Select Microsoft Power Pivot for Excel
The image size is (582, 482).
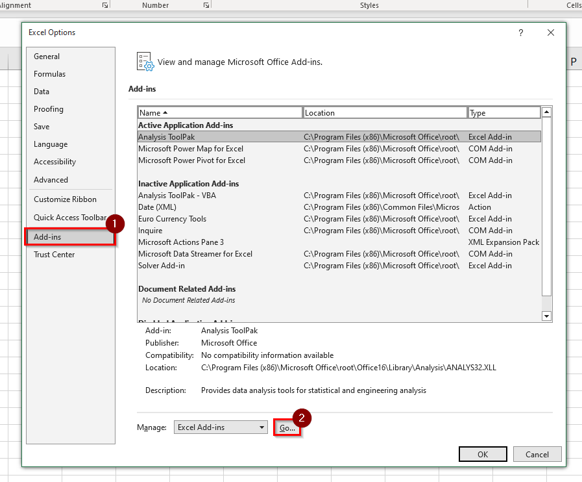(191, 160)
